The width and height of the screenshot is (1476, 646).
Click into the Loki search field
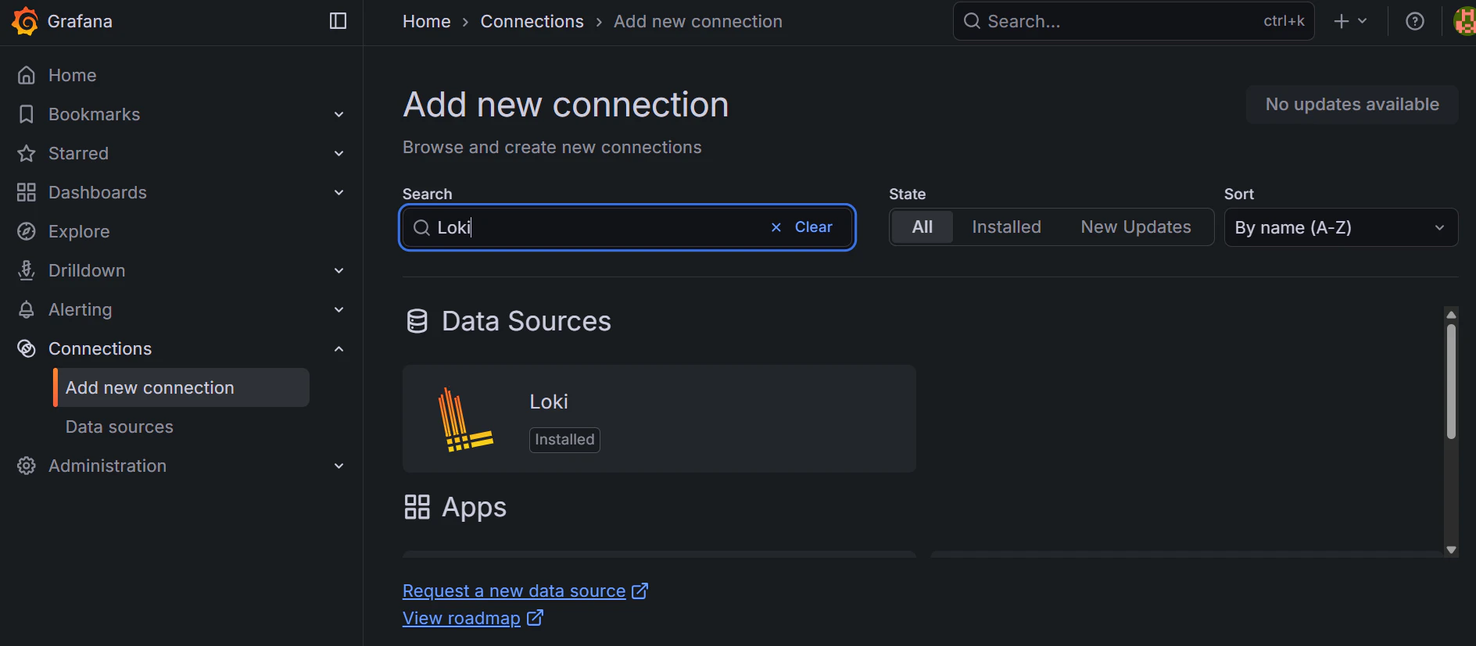tap(627, 227)
